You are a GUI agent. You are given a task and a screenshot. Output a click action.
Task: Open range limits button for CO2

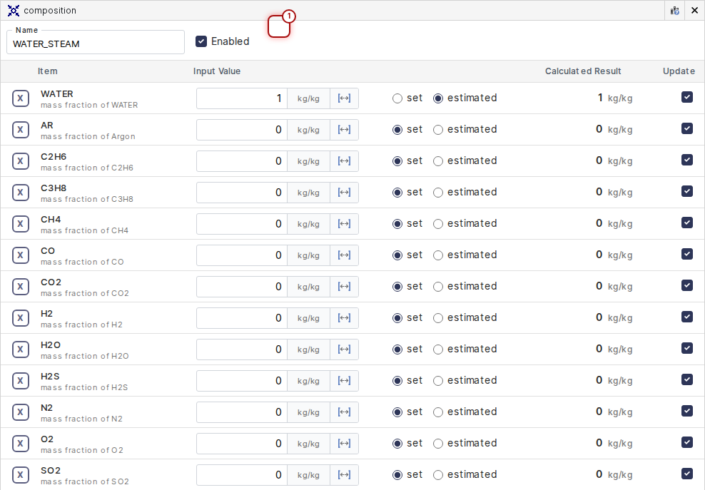point(344,287)
